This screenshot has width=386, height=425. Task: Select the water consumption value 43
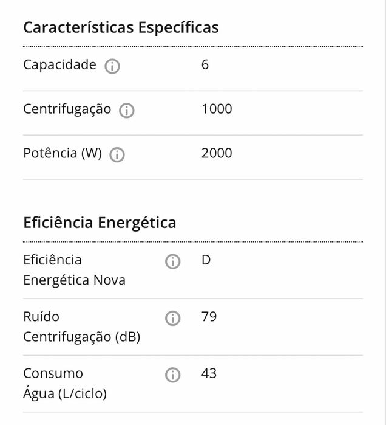click(209, 373)
